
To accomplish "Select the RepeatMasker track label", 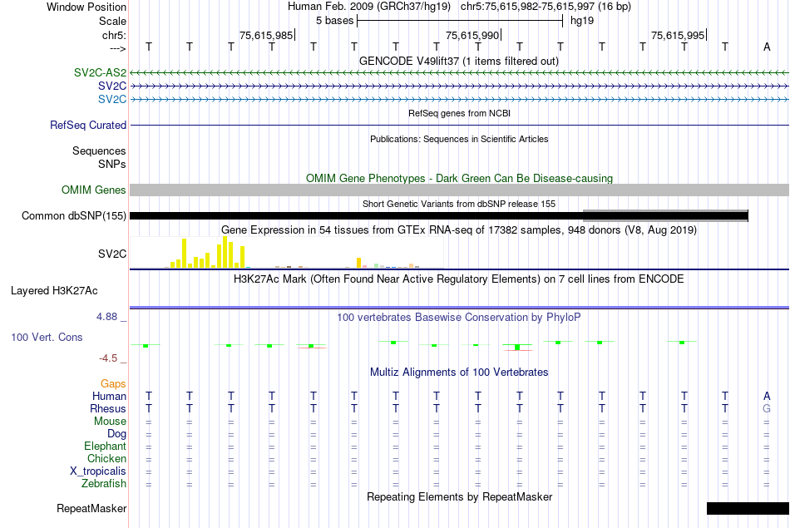I will [x=91, y=508].
